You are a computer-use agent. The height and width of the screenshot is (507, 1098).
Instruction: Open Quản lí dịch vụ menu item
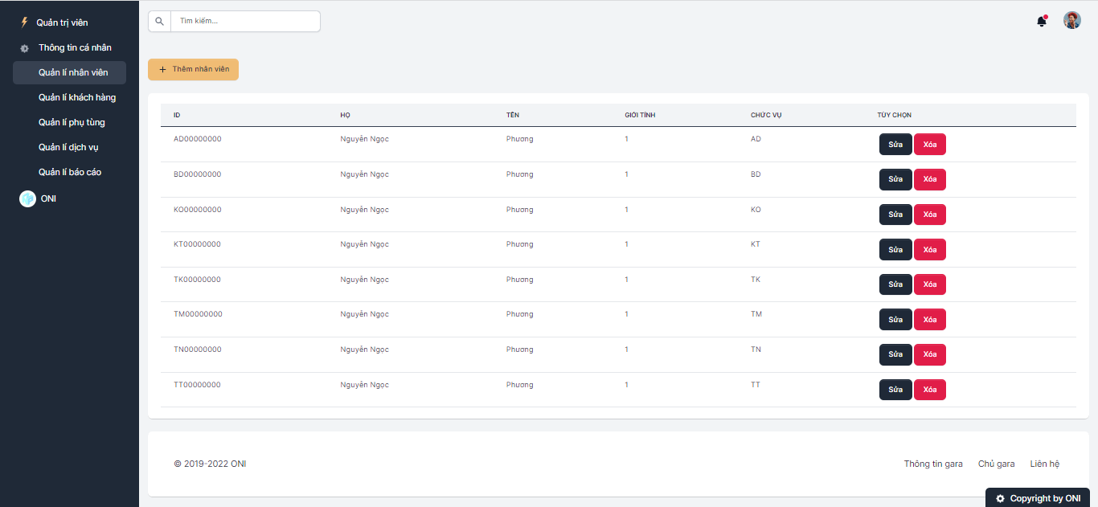(x=69, y=147)
